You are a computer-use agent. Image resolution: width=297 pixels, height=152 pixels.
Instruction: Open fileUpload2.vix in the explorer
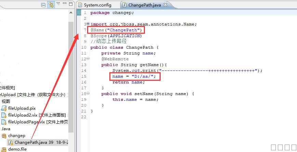[x=23, y=115]
